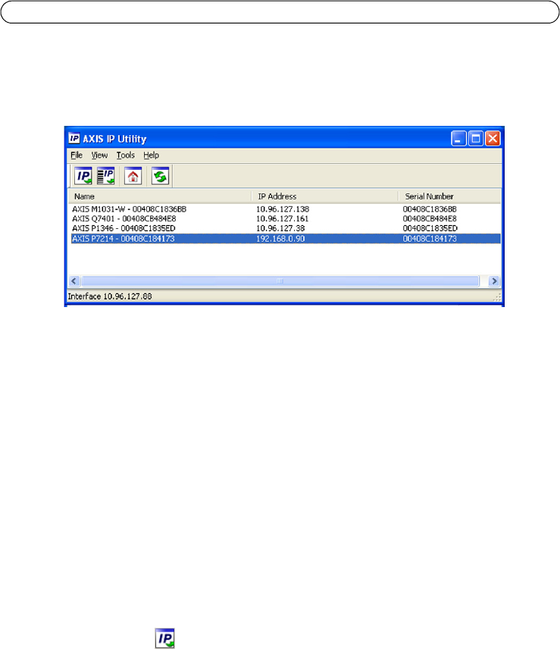
Task: Click serial number 00408C1835ED cell
Action: (430, 228)
